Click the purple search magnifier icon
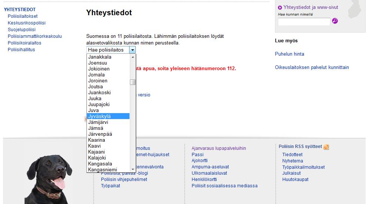The height and width of the screenshot is (204, 366). coord(335,21)
